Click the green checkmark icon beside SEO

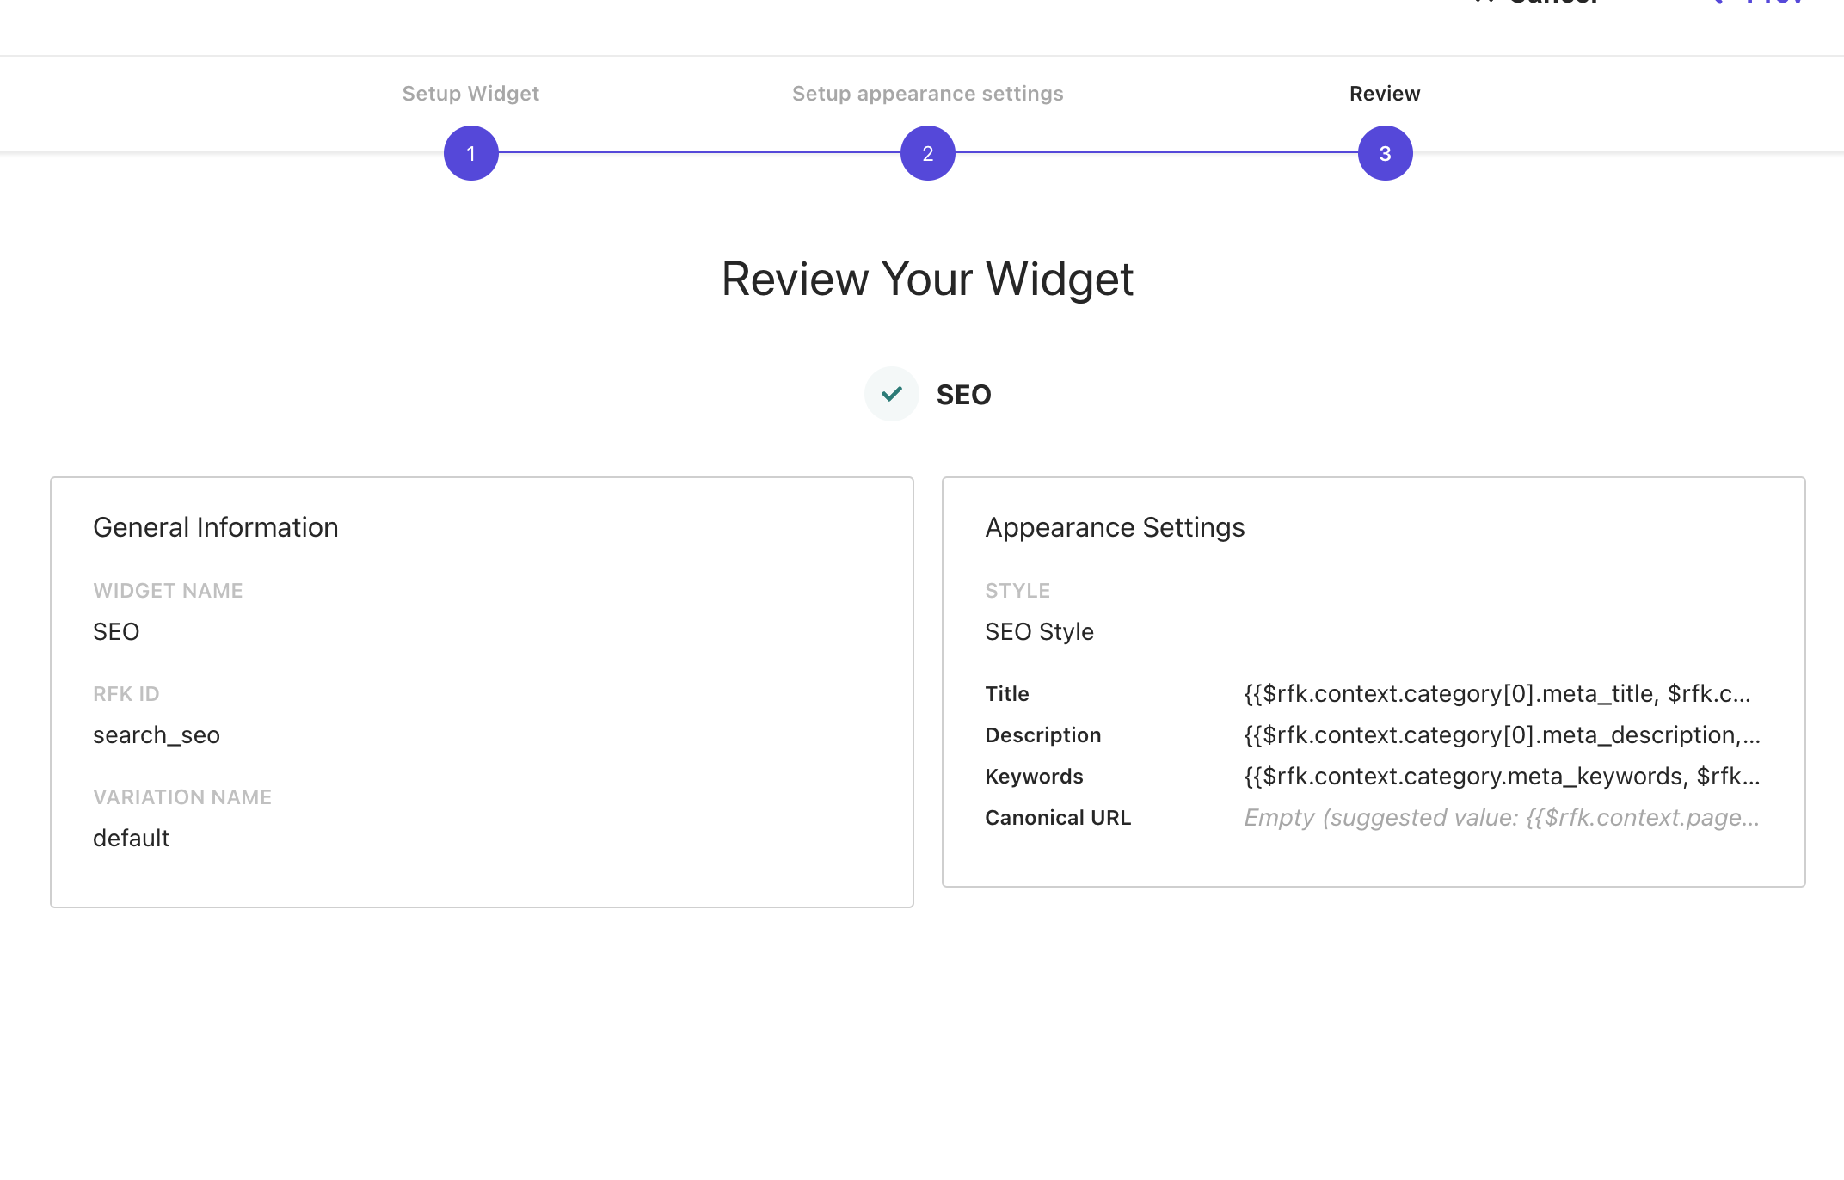[891, 394]
